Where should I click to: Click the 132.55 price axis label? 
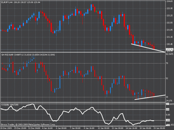click(170, 23)
